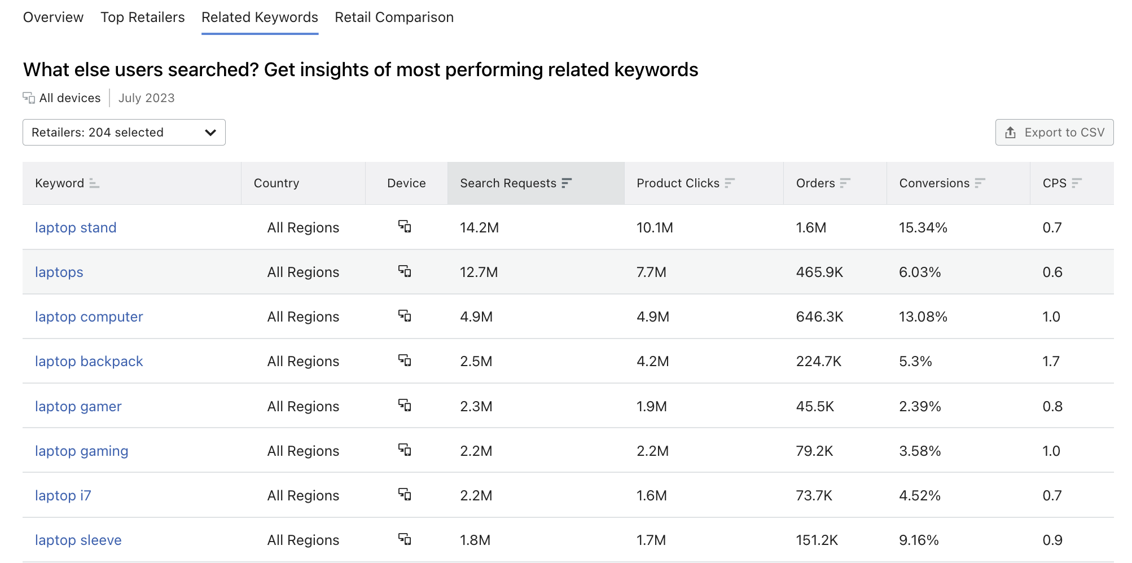Open the Retailers: 204 selected dropdown
Viewport: 1132px width, 563px height.
click(x=124, y=132)
